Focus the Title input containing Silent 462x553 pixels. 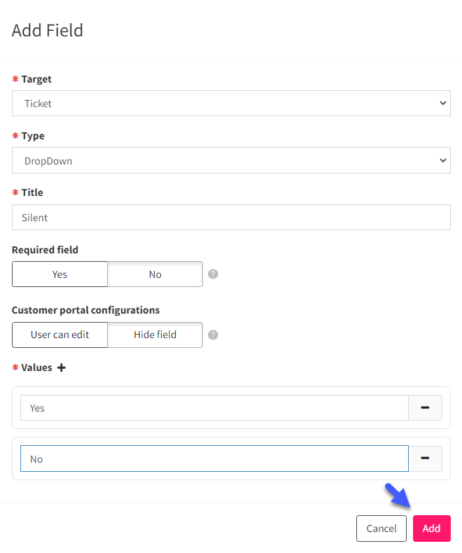[231, 218]
